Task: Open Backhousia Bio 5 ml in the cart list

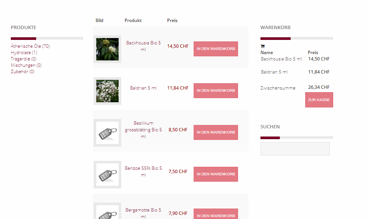Action: [281, 59]
